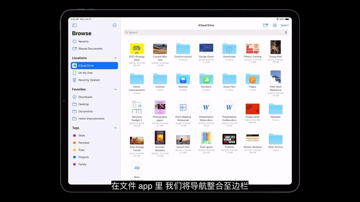Image resolution: width=360 pixels, height=202 pixels.
Task: Open the Group Ride image
Action: (276, 47)
